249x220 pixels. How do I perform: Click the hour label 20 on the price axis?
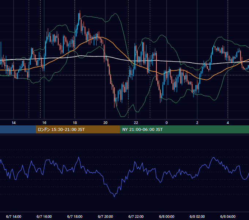pos(105,123)
